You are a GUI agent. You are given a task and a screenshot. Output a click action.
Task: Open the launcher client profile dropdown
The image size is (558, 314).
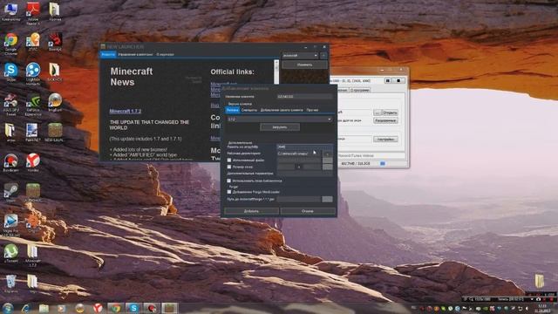coord(300,56)
